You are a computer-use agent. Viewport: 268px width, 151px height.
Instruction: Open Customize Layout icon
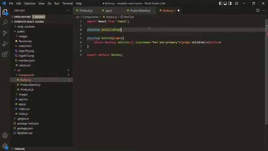pyautogui.click(x=236, y=3)
